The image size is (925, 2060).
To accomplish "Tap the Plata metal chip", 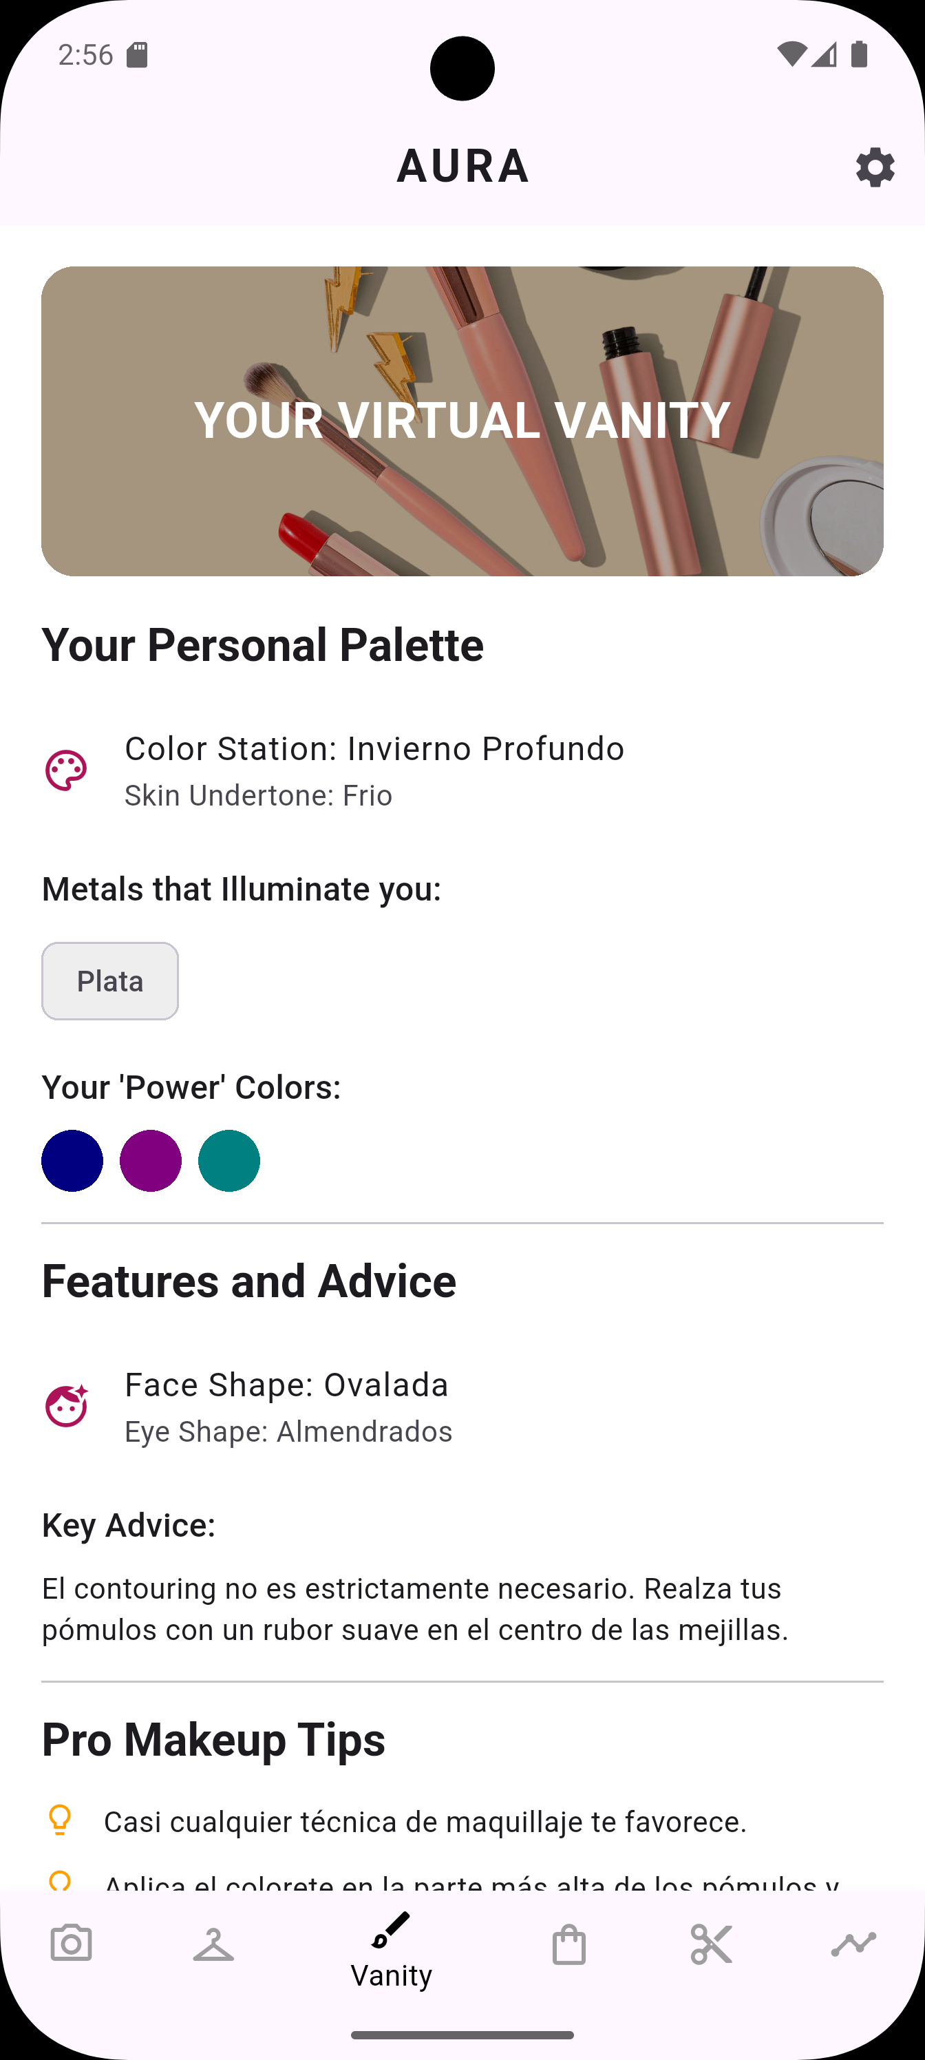I will (110, 981).
